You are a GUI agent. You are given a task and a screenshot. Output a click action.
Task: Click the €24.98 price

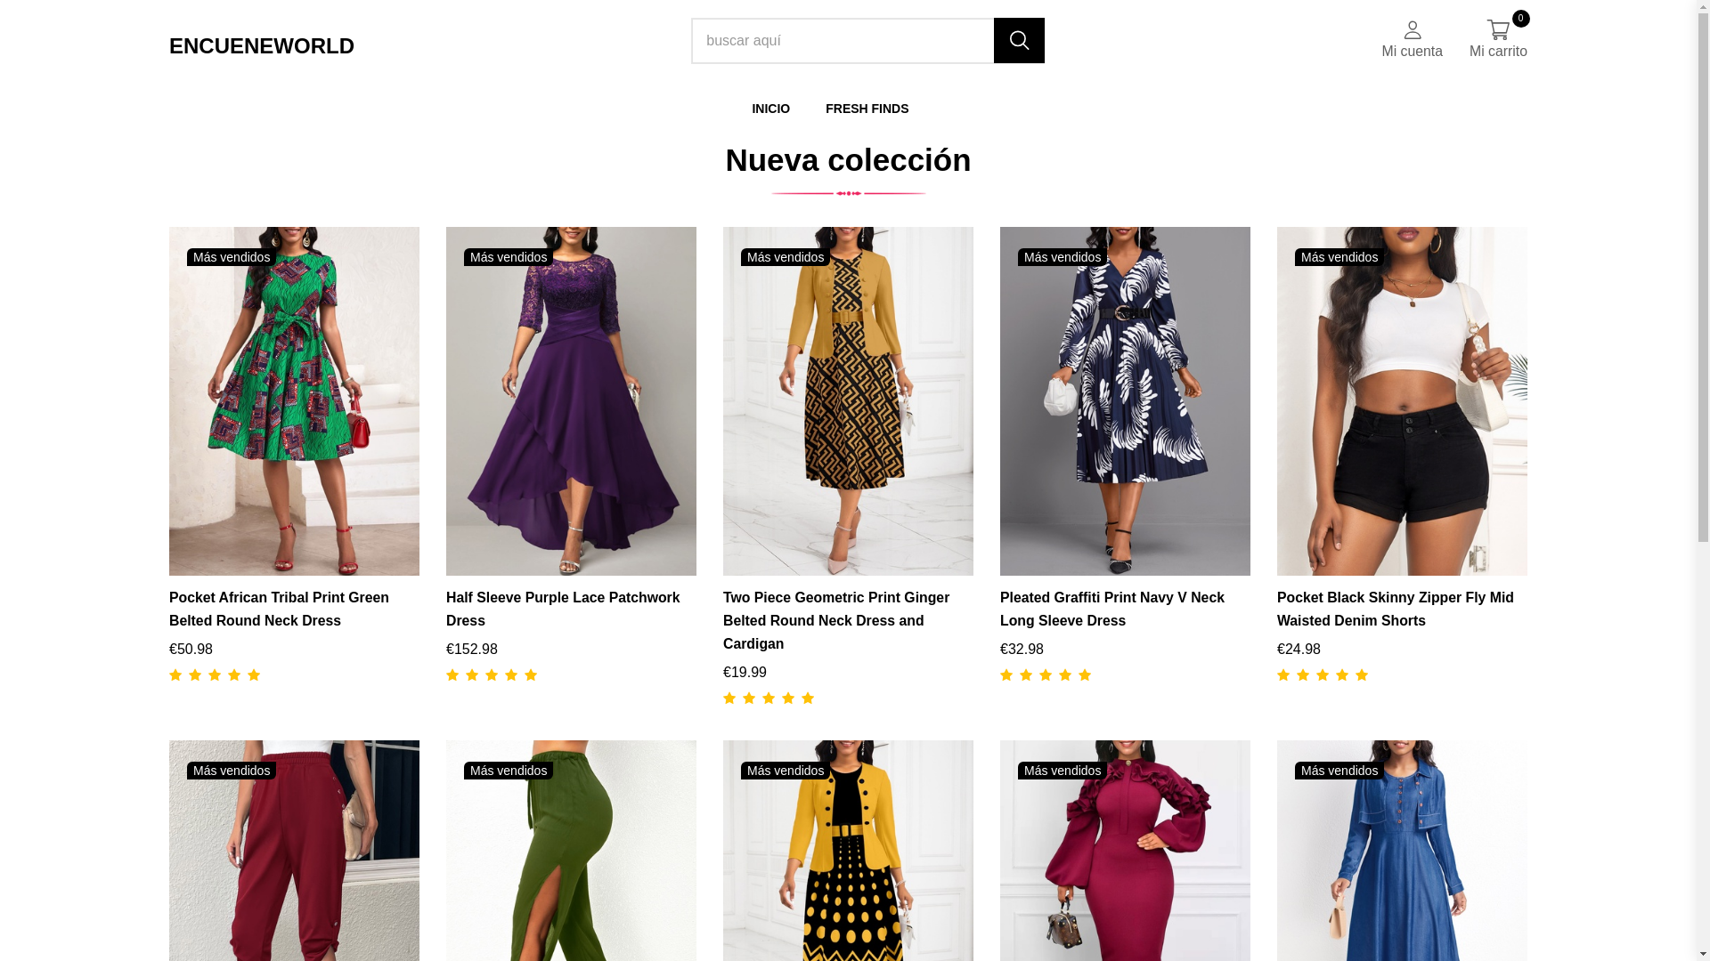(1299, 650)
